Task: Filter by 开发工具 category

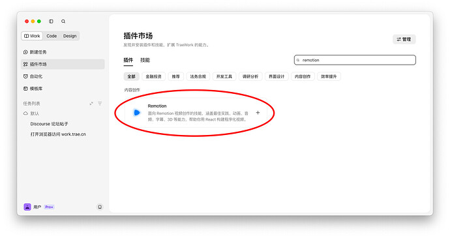Action: (x=224, y=76)
